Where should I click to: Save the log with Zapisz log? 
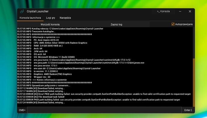coord(116,24)
